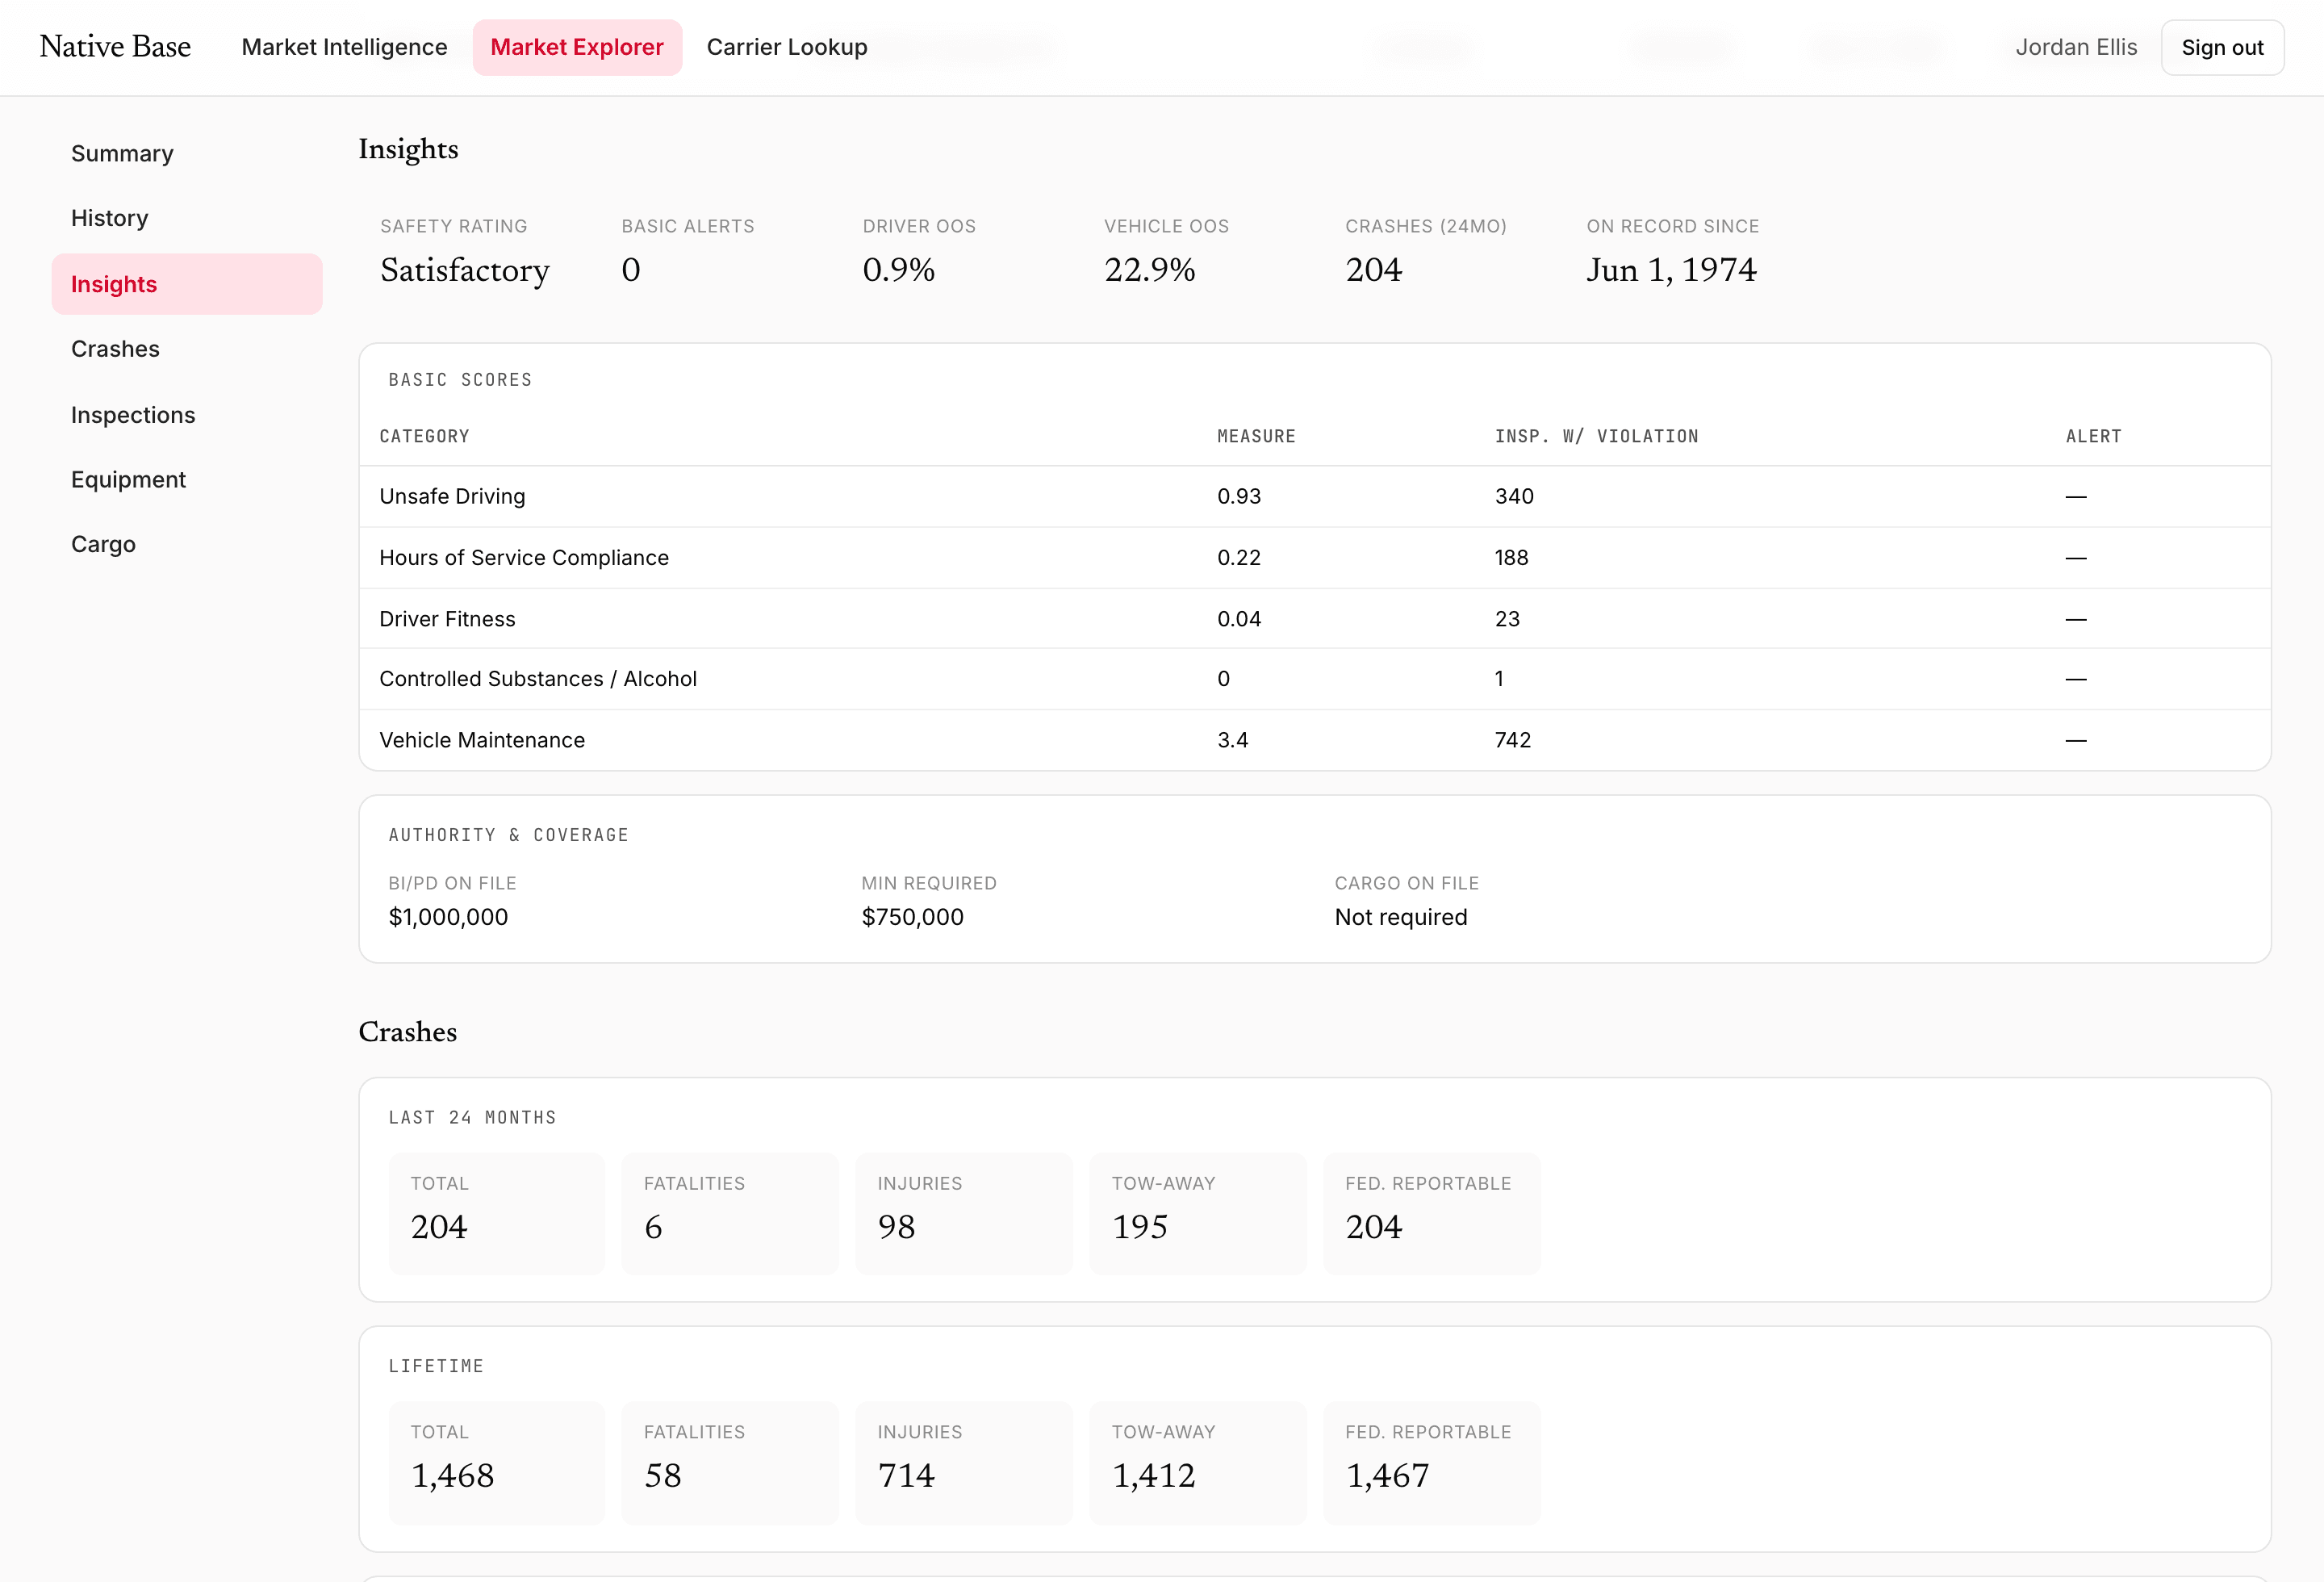The height and width of the screenshot is (1582, 2324).
Task: Click the Lifetime Fed. Reportable card 1,467
Action: [1432, 1462]
